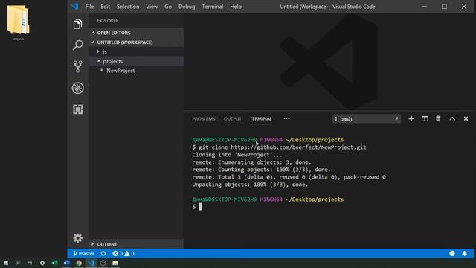Create a new terminal with plus icon
Viewport: 476px width, 268px height.
[x=411, y=119]
